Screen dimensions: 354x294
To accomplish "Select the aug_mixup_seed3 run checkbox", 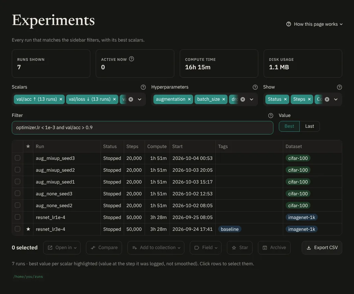I will pyautogui.click(x=18, y=158).
